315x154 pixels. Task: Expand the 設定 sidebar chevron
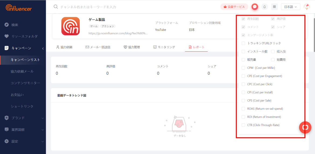(43, 142)
